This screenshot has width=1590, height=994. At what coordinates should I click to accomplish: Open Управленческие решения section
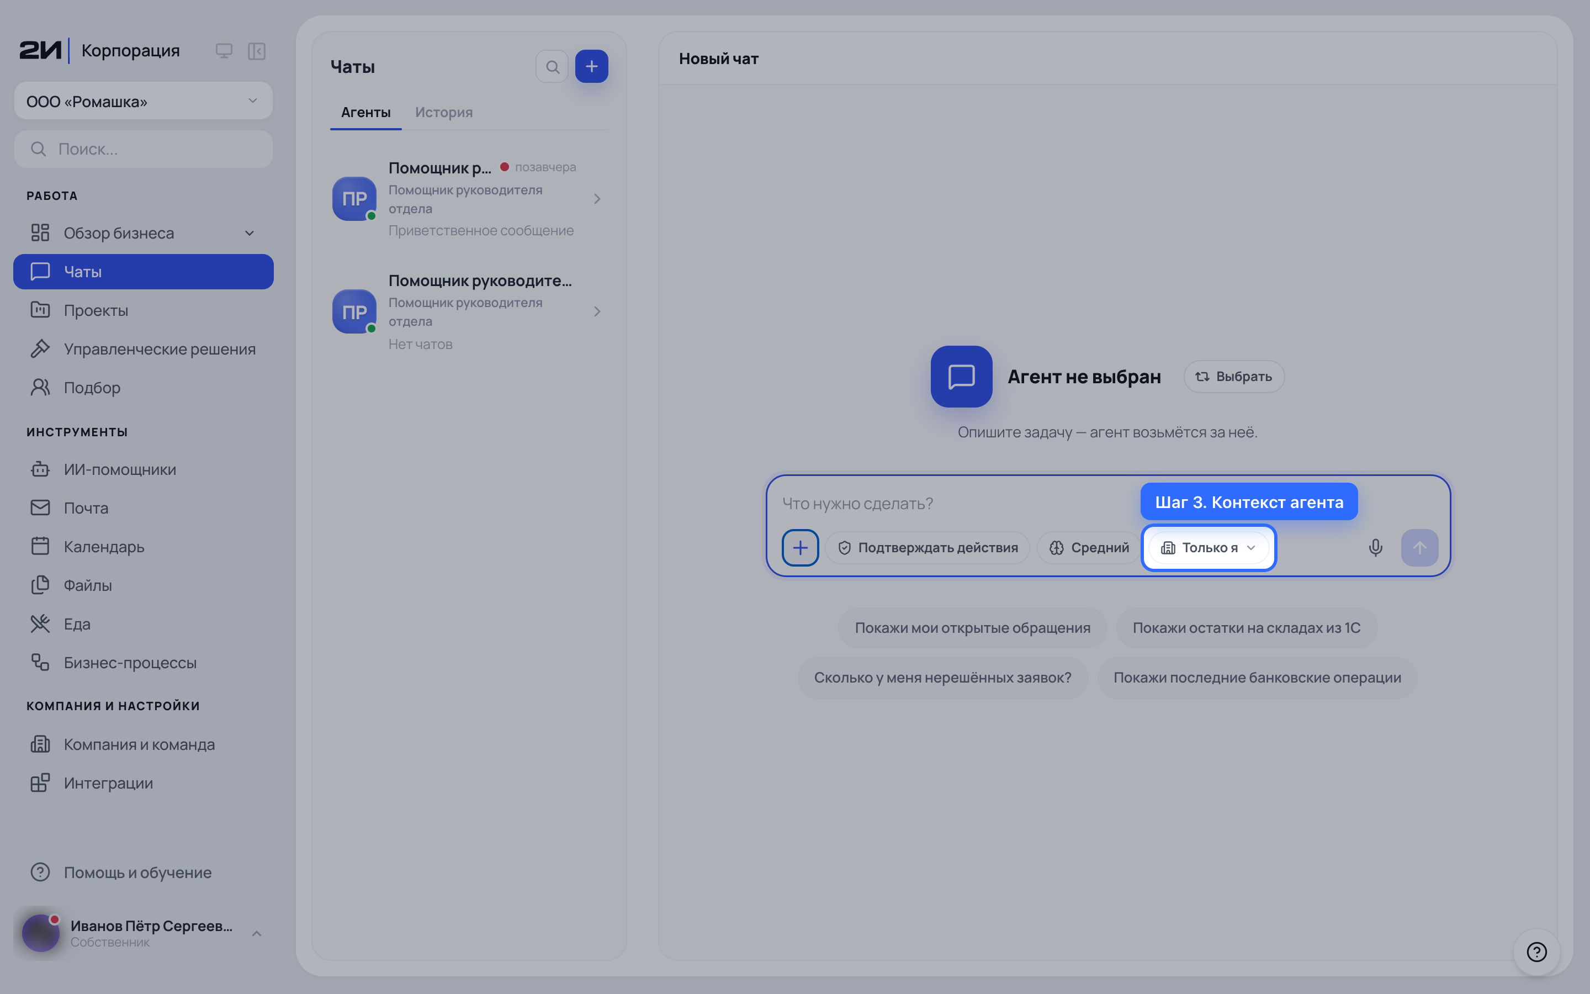tap(143, 349)
